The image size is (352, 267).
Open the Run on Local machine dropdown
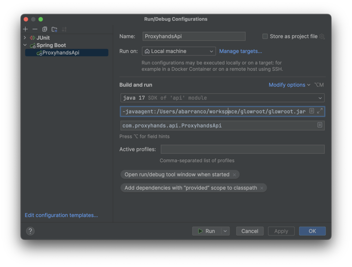(x=179, y=51)
